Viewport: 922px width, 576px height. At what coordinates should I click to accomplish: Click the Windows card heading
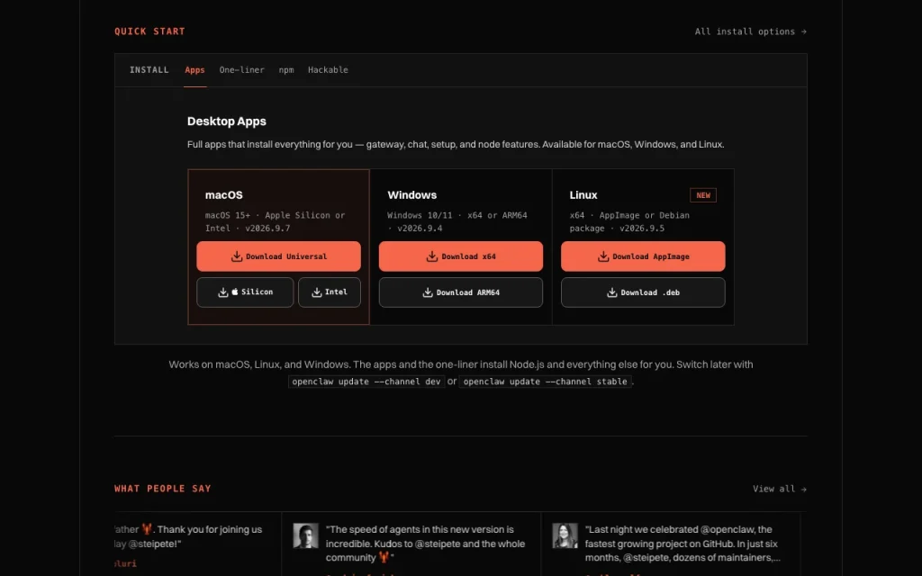412,195
